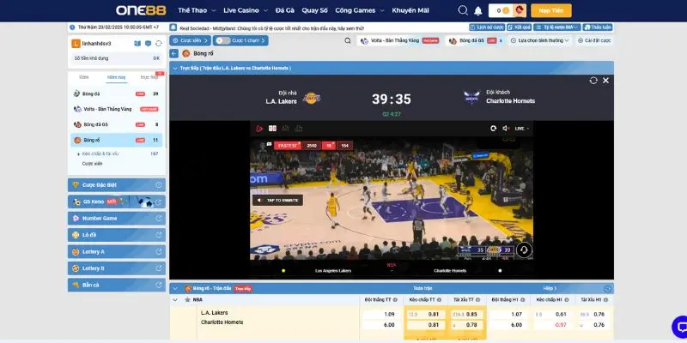687x343 pixels.
Task: Refresh the live match panel
Action: tap(593, 81)
